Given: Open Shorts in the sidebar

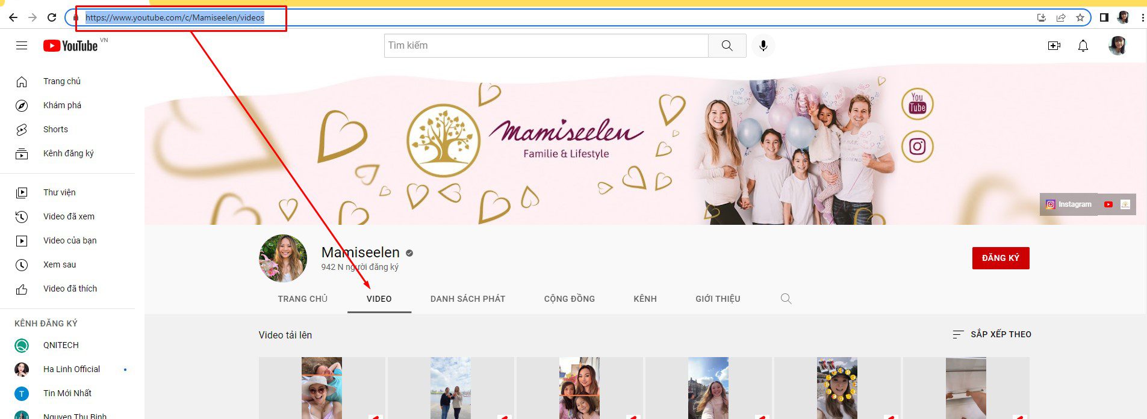Looking at the screenshot, I should (x=67, y=130).
